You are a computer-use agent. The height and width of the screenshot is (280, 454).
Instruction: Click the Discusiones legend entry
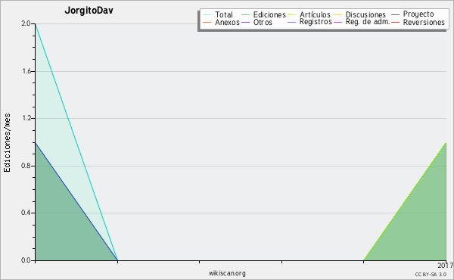(359, 14)
